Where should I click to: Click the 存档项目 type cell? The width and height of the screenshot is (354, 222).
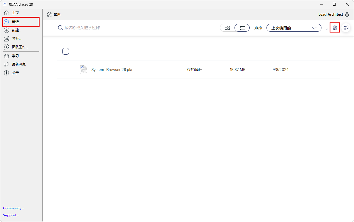click(195, 70)
